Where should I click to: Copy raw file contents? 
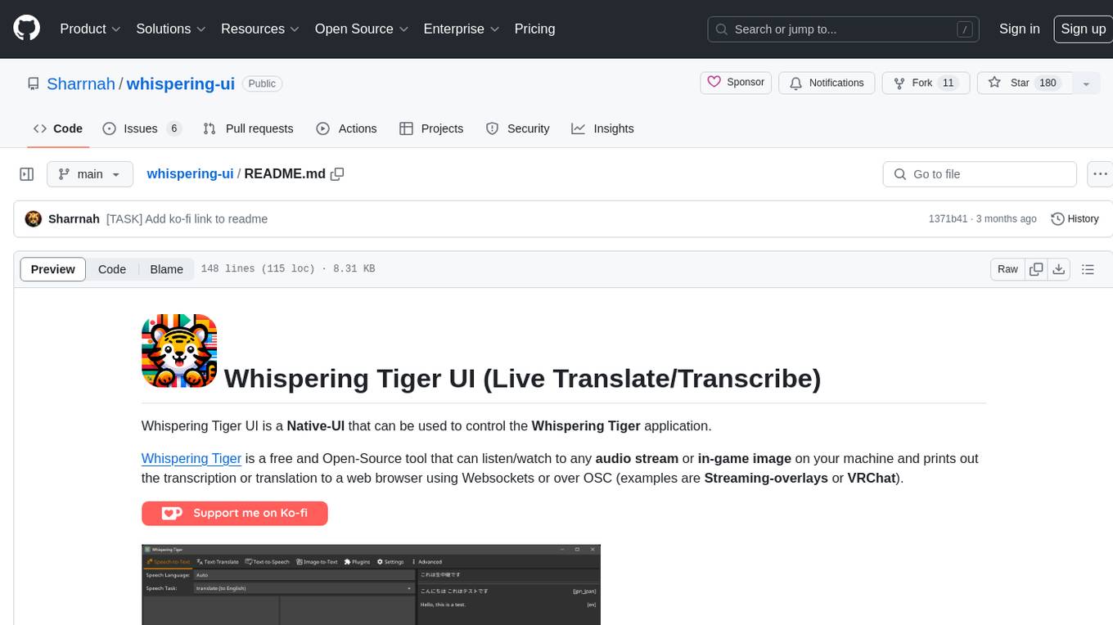coord(1036,269)
